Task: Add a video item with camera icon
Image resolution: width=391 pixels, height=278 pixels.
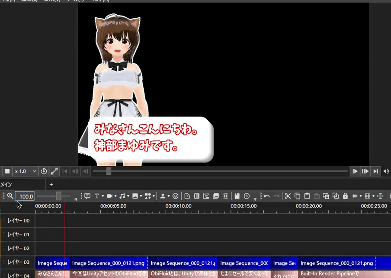Action: [109, 196]
